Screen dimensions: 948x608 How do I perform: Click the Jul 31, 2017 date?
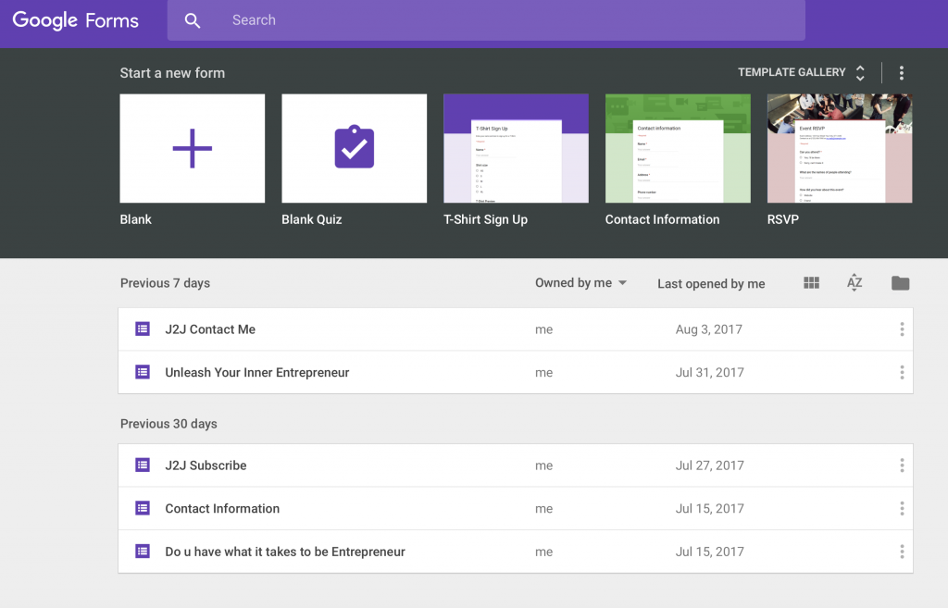point(710,372)
